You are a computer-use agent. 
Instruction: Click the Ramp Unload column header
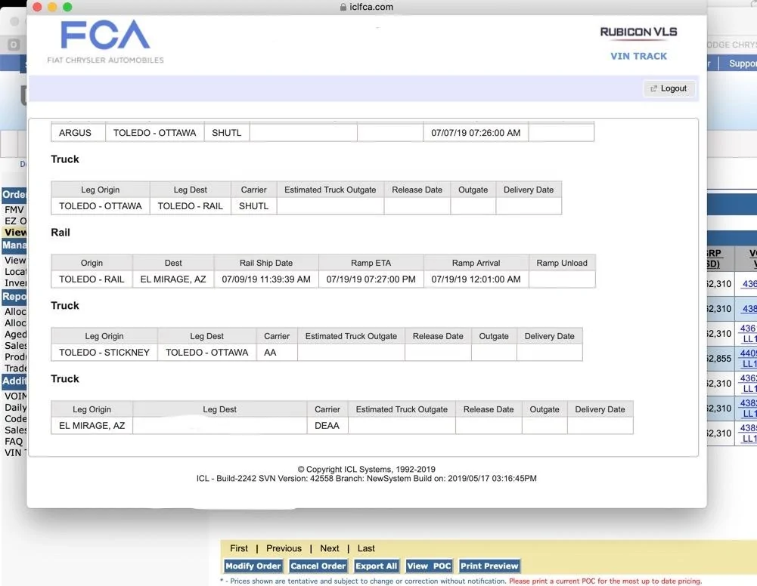562,263
